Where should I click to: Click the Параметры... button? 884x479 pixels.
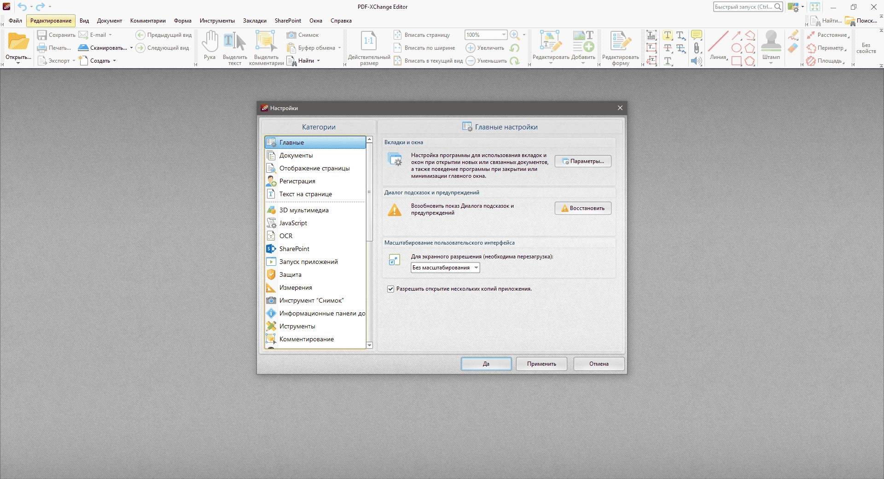point(583,161)
